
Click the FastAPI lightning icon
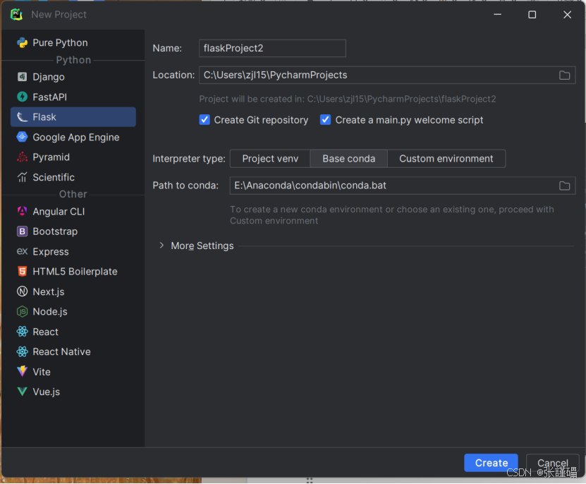(22, 97)
